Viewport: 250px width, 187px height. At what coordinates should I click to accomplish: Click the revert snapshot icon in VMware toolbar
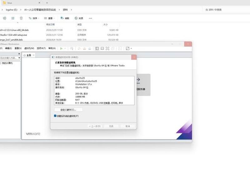point(84,49)
